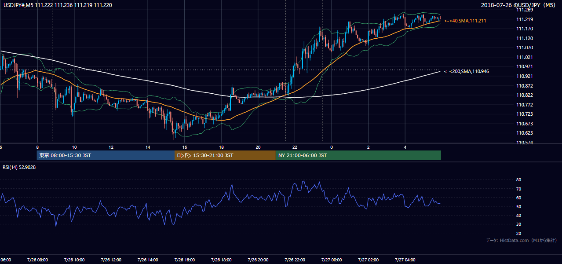Click price axis value 110.971
The height and width of the screenshot is (264, 562).
pos(524,66)
